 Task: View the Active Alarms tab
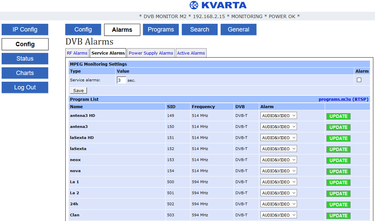[191, 53]
